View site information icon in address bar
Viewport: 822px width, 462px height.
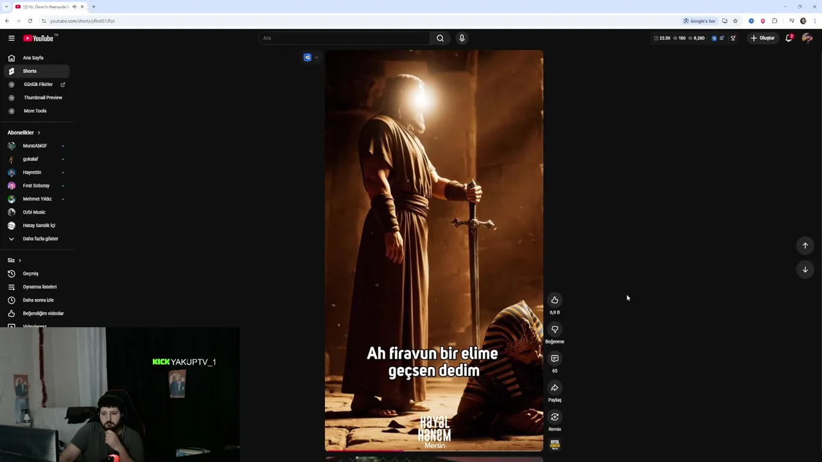point(44,21)
